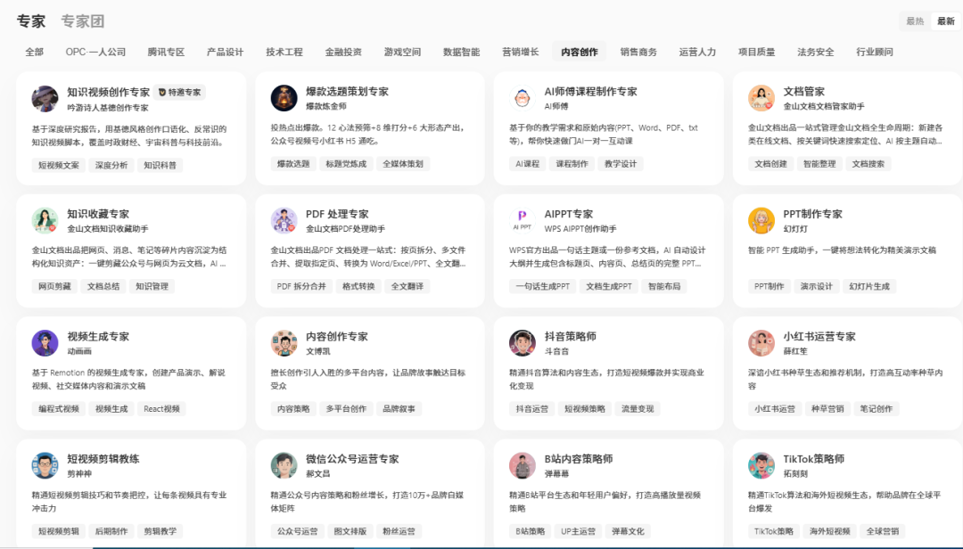Click the 微信公众号运营专家 avatar icon
Screen dimensions: 963x549
[284, 465]
